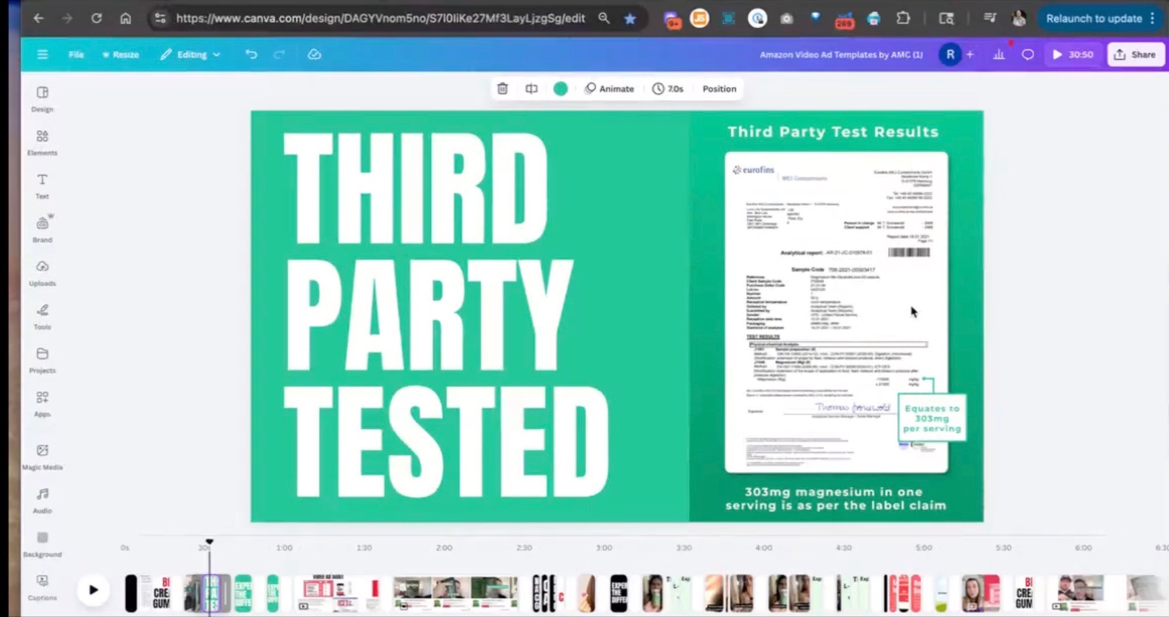Click the browser zoom magnifier icon
The height and width of the screenshot is (617, 1169).
[604, 18]
